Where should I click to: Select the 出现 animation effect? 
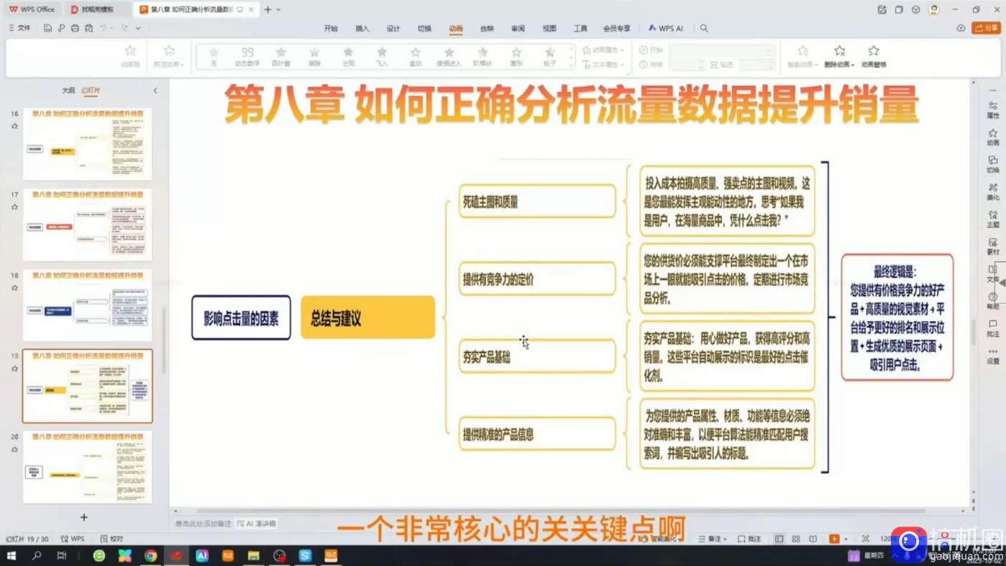pos(348,57)
